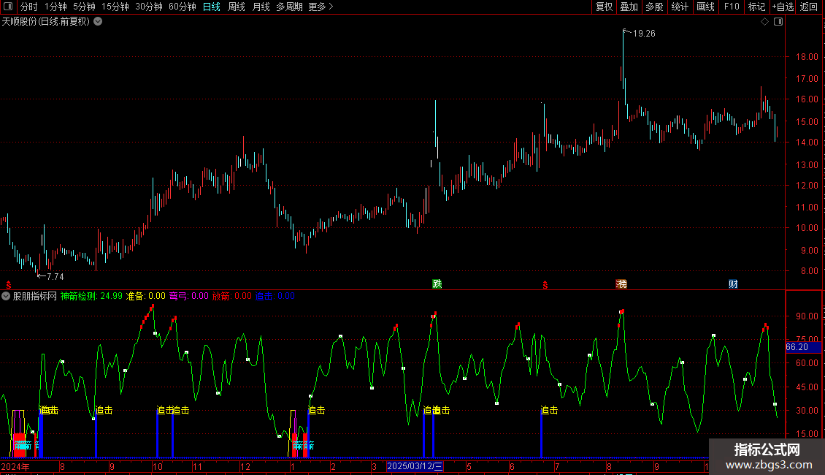Click the red $ marker near June
Screen dimensions: 825x475
click(x=545, y=285)
